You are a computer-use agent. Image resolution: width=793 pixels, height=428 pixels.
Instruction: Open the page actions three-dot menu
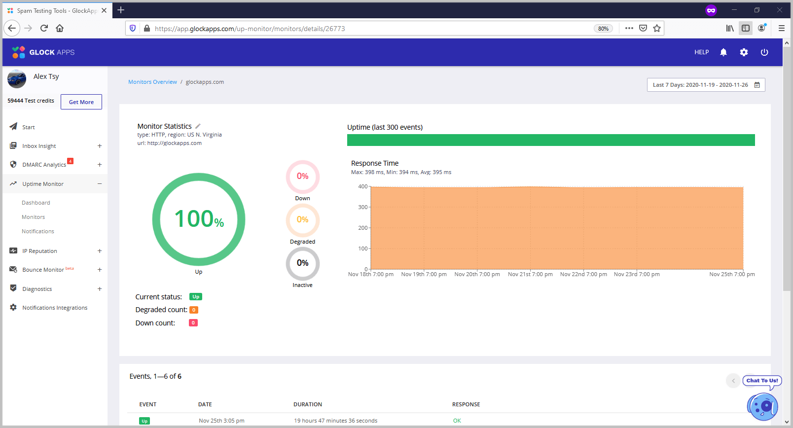coord(629,28)
